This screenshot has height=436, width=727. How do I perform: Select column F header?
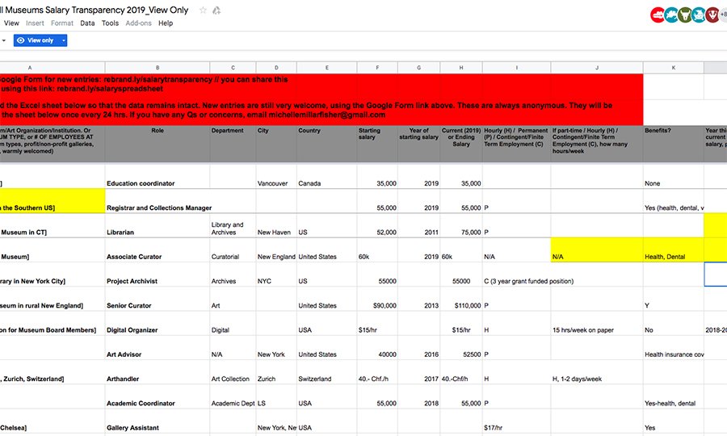pyautogui.click(x=377, y=68)
